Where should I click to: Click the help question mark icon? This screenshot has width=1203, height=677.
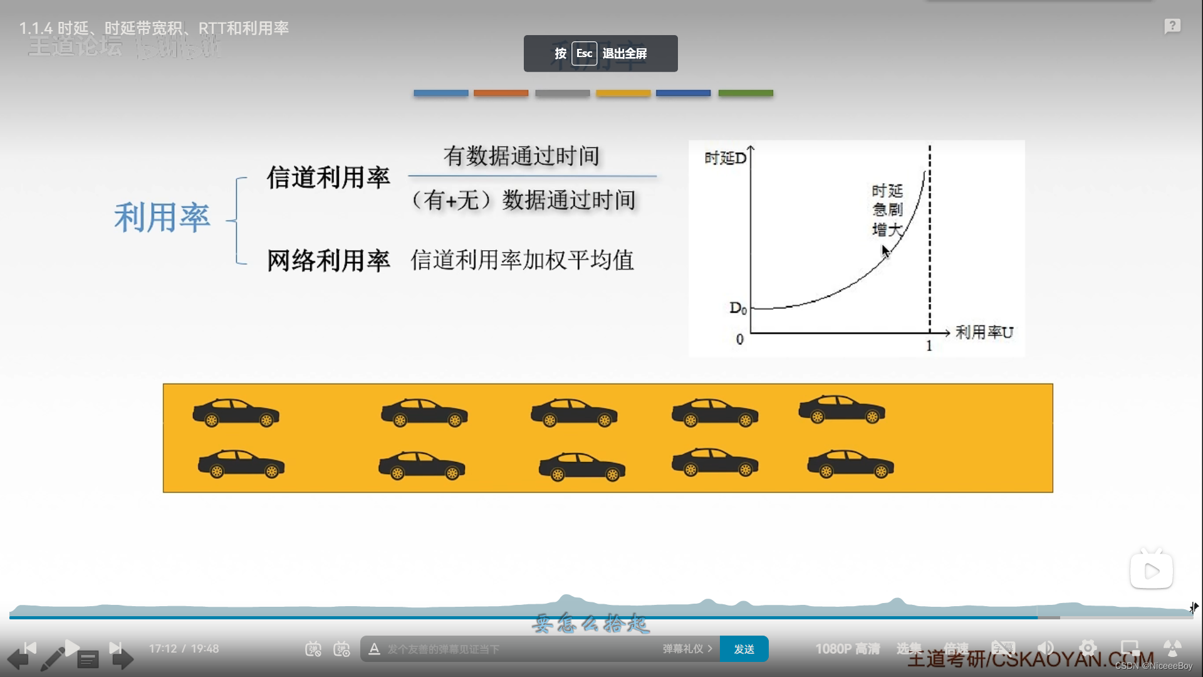tap(1172, 26)
